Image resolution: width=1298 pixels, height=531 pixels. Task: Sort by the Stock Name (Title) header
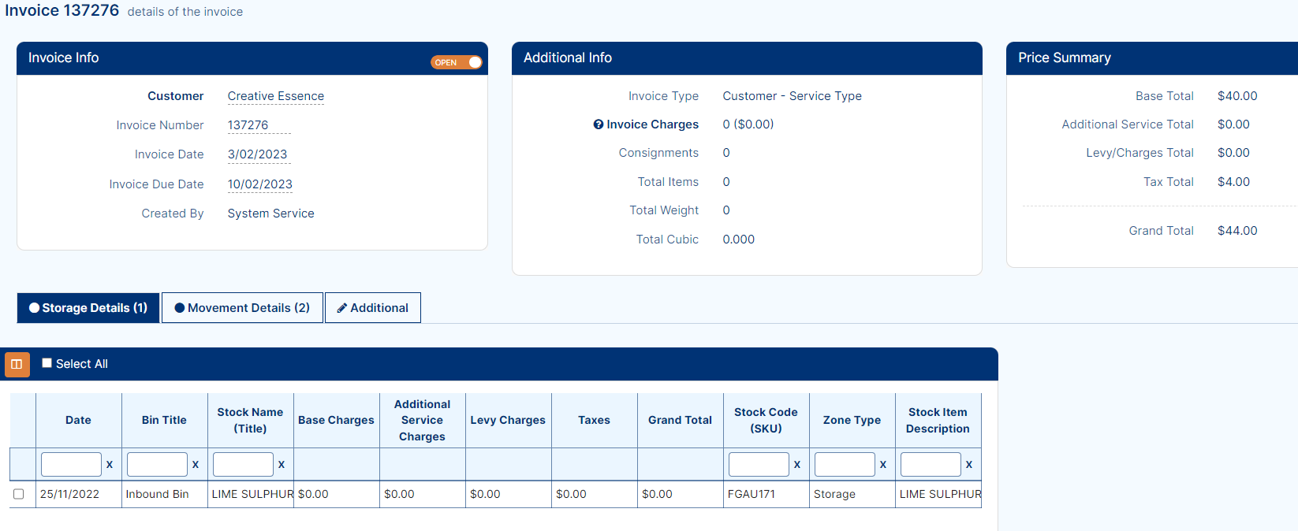251,421
